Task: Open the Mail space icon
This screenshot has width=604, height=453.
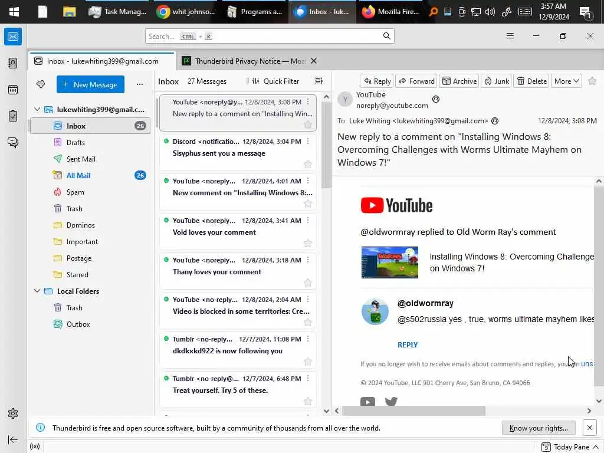Action: coord(13,37)
